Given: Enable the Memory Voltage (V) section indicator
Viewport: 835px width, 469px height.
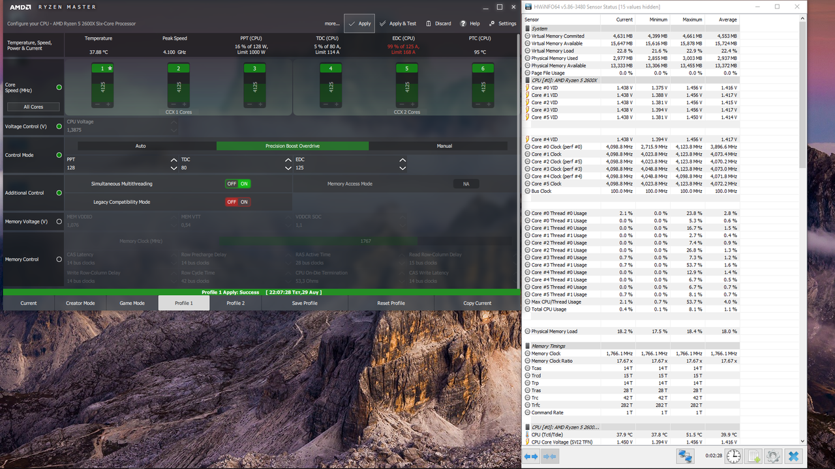Looking at the screenshot, I should point(59,221).
